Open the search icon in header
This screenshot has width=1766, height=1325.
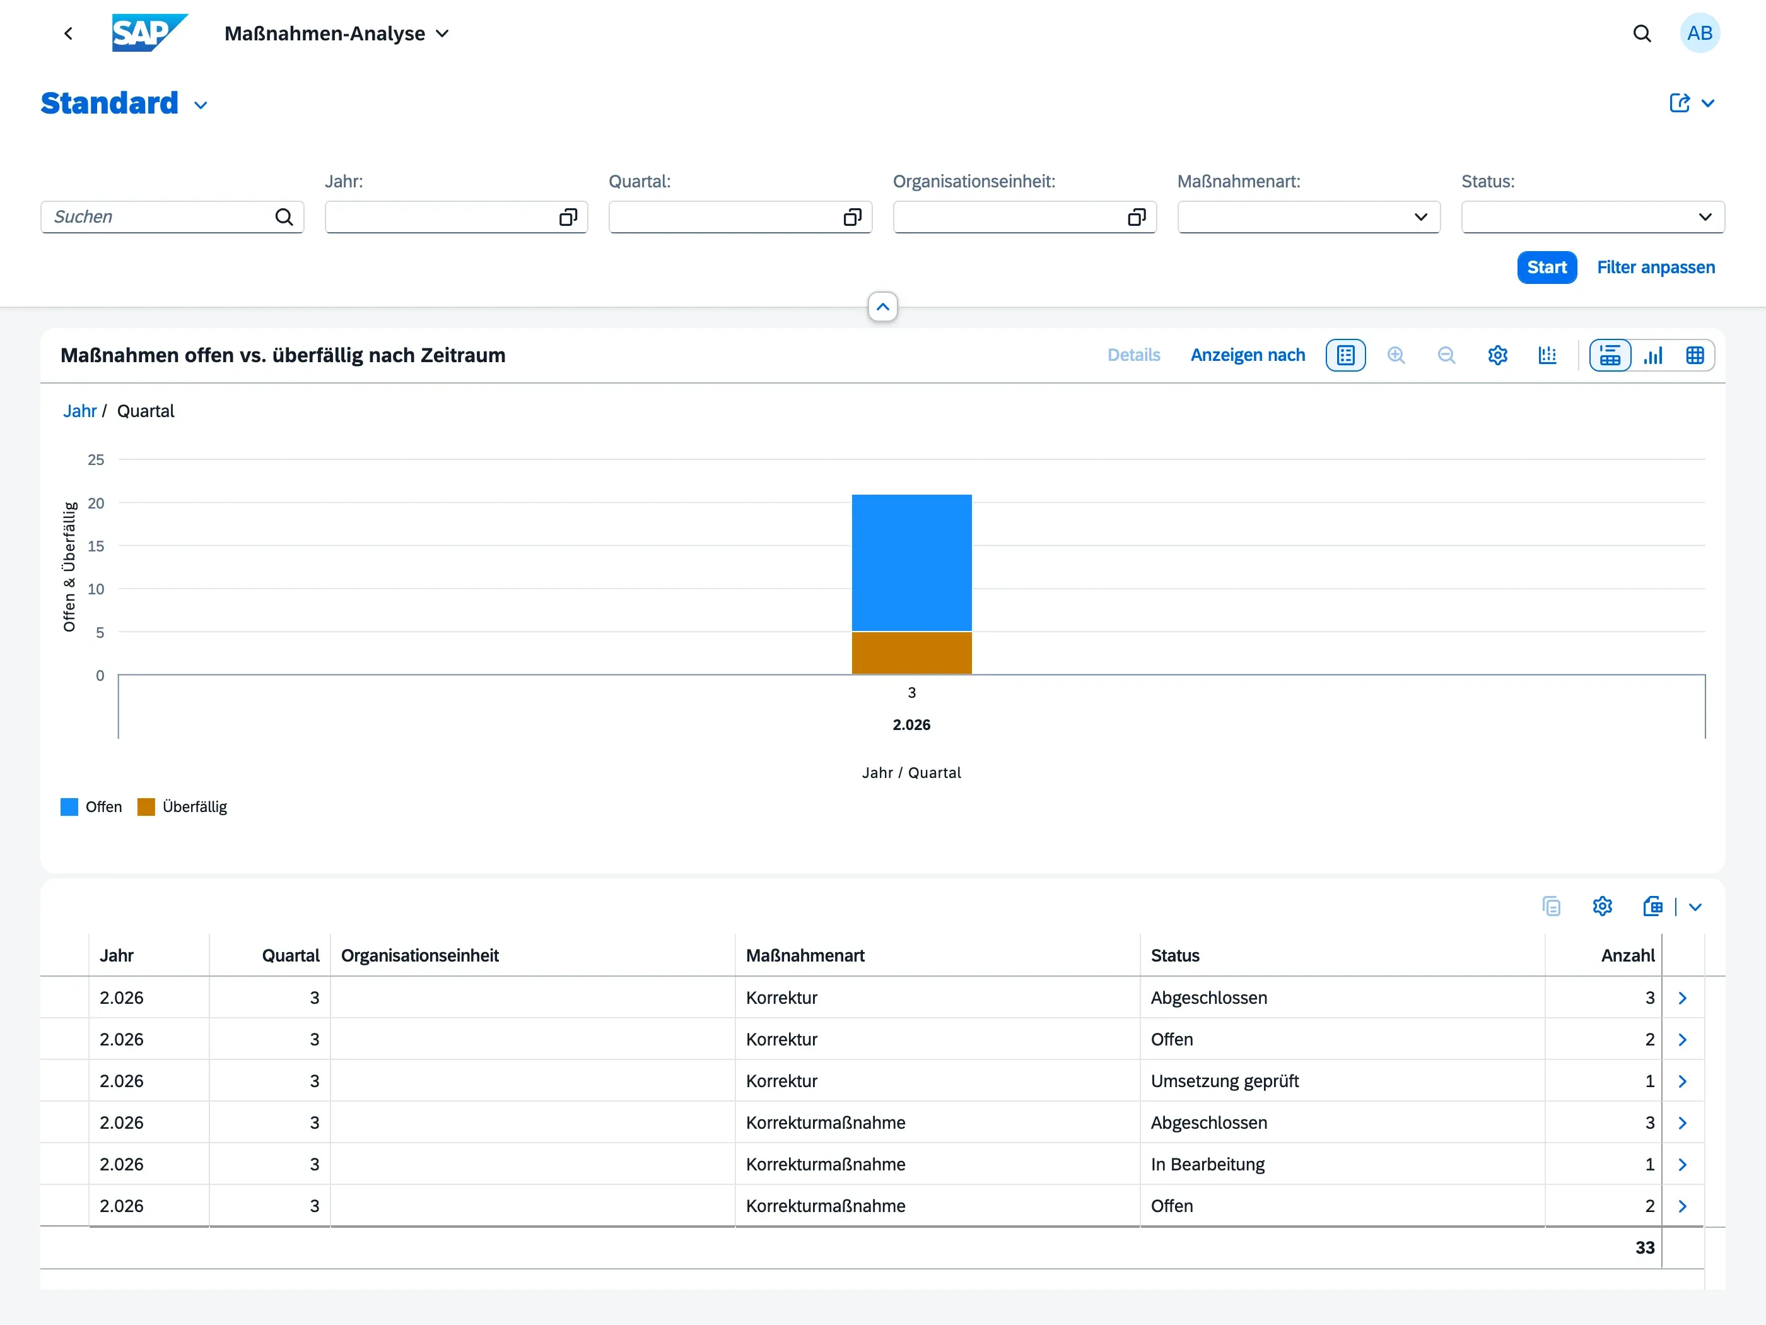[x=1642, y=33]
